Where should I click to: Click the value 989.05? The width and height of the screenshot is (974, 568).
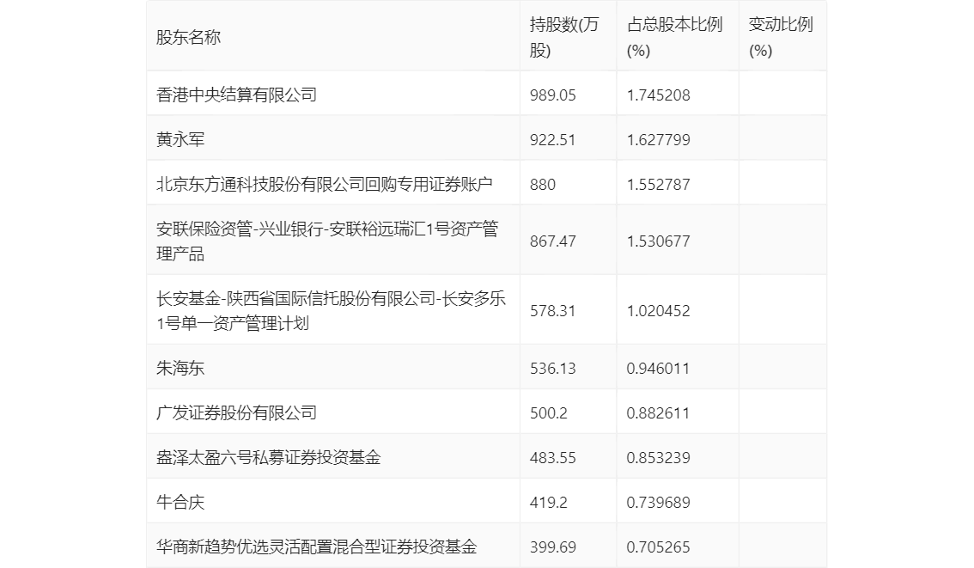[x=553, y=95]
